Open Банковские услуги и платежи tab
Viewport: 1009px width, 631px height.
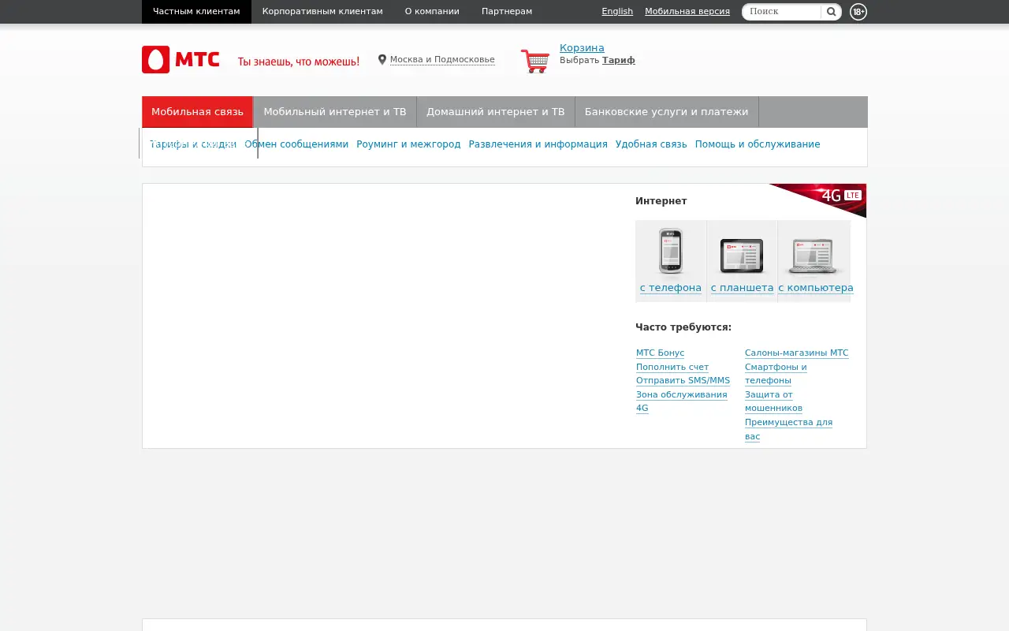coord(667,112)
